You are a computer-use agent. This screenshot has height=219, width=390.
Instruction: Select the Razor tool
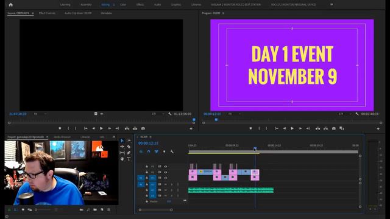click(129, 147)
